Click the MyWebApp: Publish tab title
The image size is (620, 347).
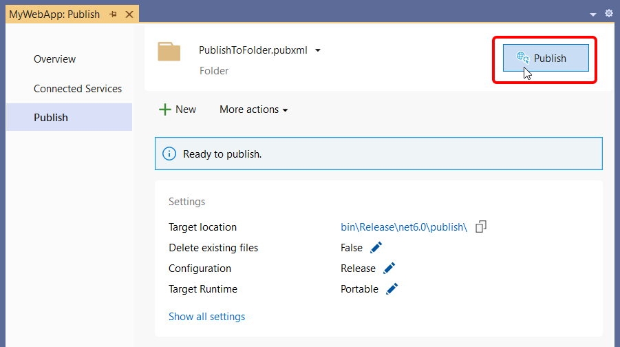[54, 14]
